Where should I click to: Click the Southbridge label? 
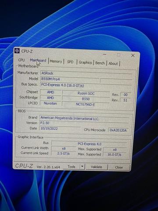click(x=29, y=97)
